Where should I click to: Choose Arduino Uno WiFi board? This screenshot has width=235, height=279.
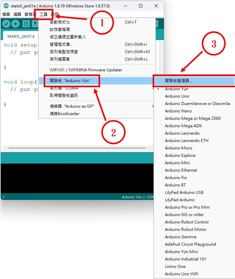(x=194, y=274)
